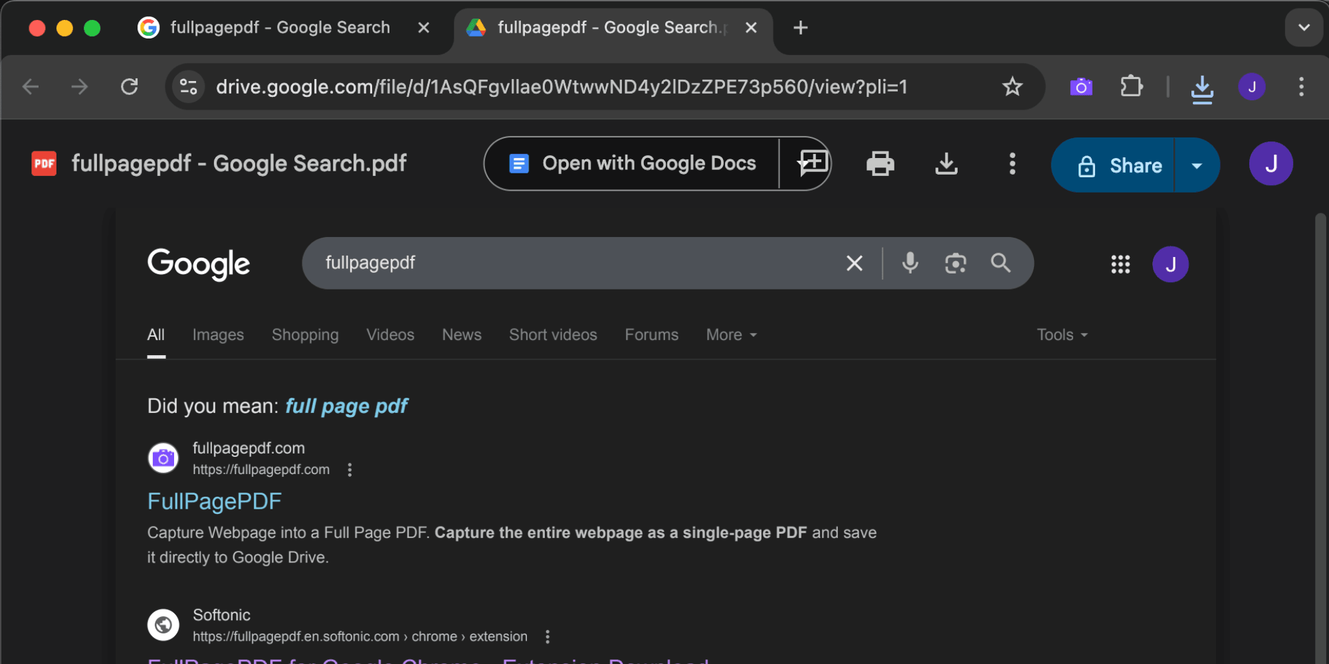
Task: Click the red PDF file icon
Action: tap(44, 163)
